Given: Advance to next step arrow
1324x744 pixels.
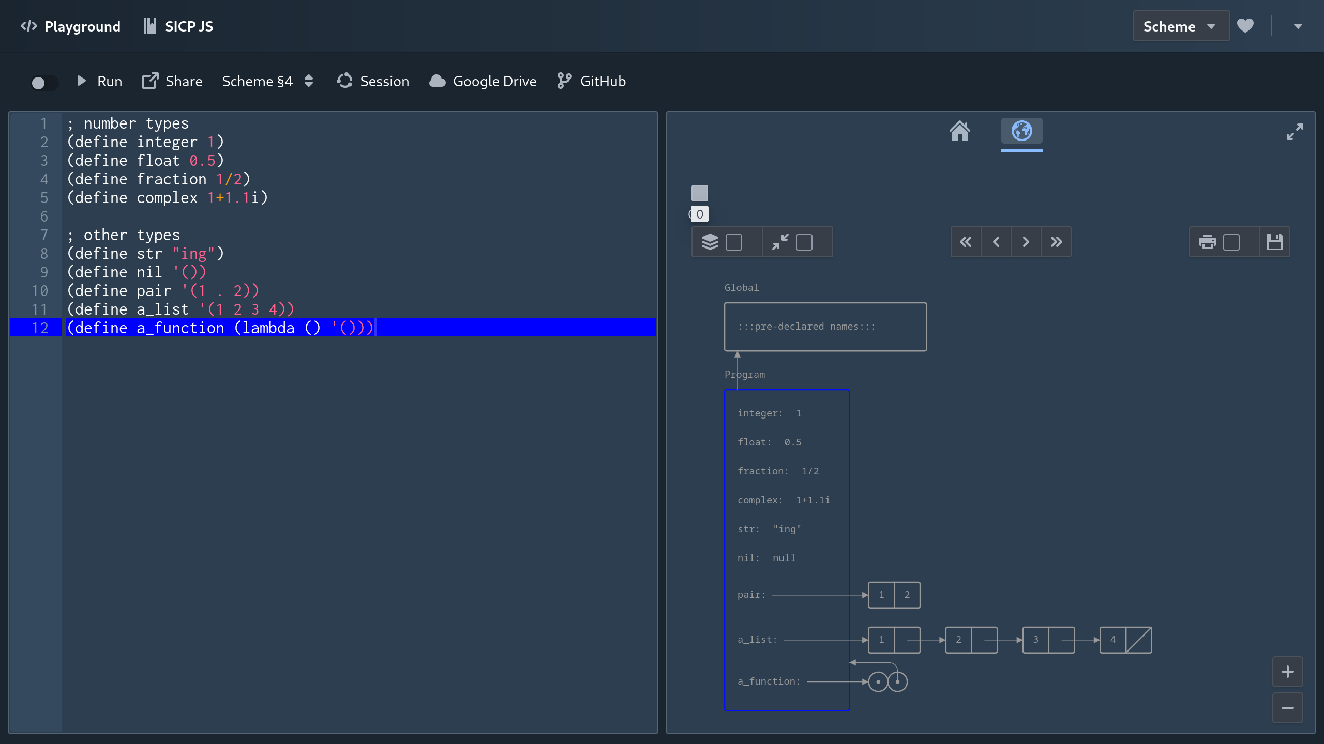Looking at the screenshot, I should (1026, 242).
